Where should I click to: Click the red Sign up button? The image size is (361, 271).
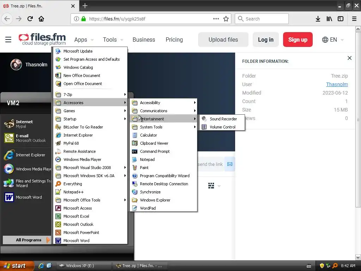[x=298, y=40]
